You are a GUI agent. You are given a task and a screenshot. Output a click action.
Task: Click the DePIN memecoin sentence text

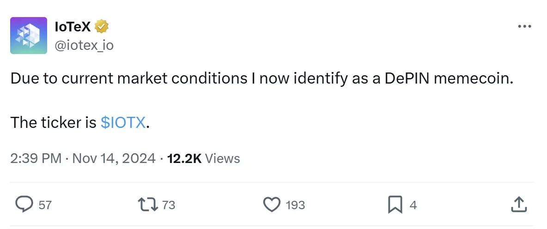click(x=262, y=79)
